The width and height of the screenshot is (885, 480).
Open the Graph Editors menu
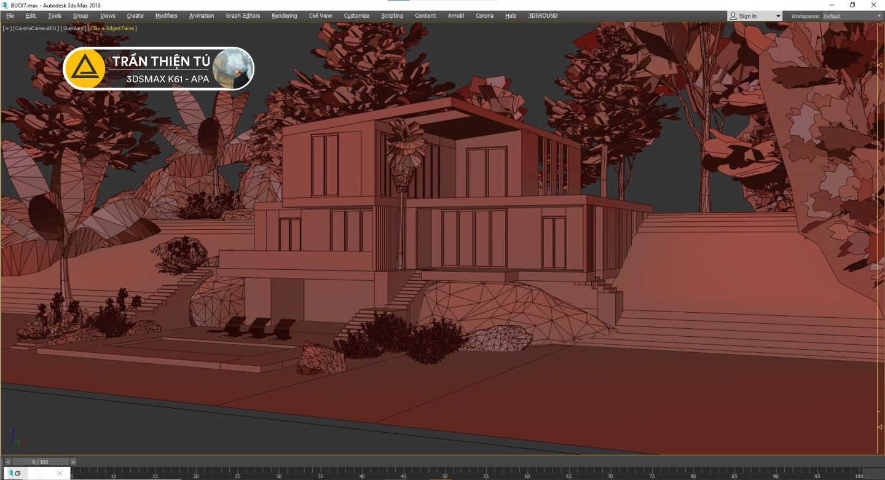tap(243, 16)
